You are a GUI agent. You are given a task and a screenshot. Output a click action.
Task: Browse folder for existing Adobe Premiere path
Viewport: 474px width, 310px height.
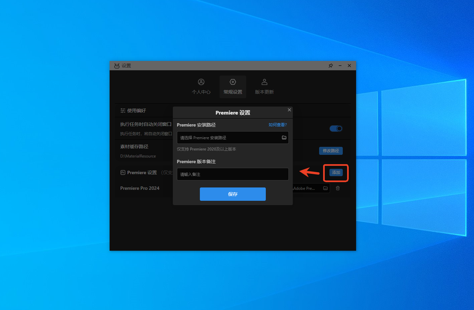point(325,188)
